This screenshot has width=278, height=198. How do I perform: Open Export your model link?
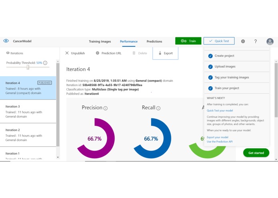point(218,137)
